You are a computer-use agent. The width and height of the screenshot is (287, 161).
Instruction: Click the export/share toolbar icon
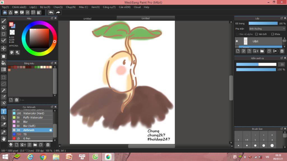pos(10,12)
